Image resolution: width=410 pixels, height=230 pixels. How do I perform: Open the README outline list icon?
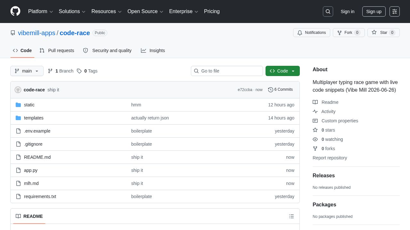click(x=291, y=216)
